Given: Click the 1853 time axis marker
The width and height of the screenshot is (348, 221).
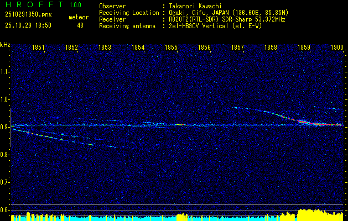Looking at the screenshot, I should [x=105, y=48].
